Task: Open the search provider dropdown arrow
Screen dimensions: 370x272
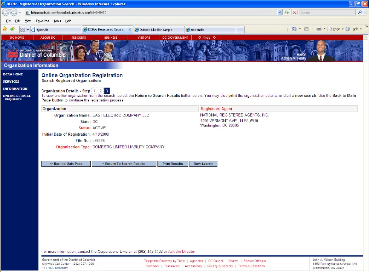Action: click(x=365, y=12)
